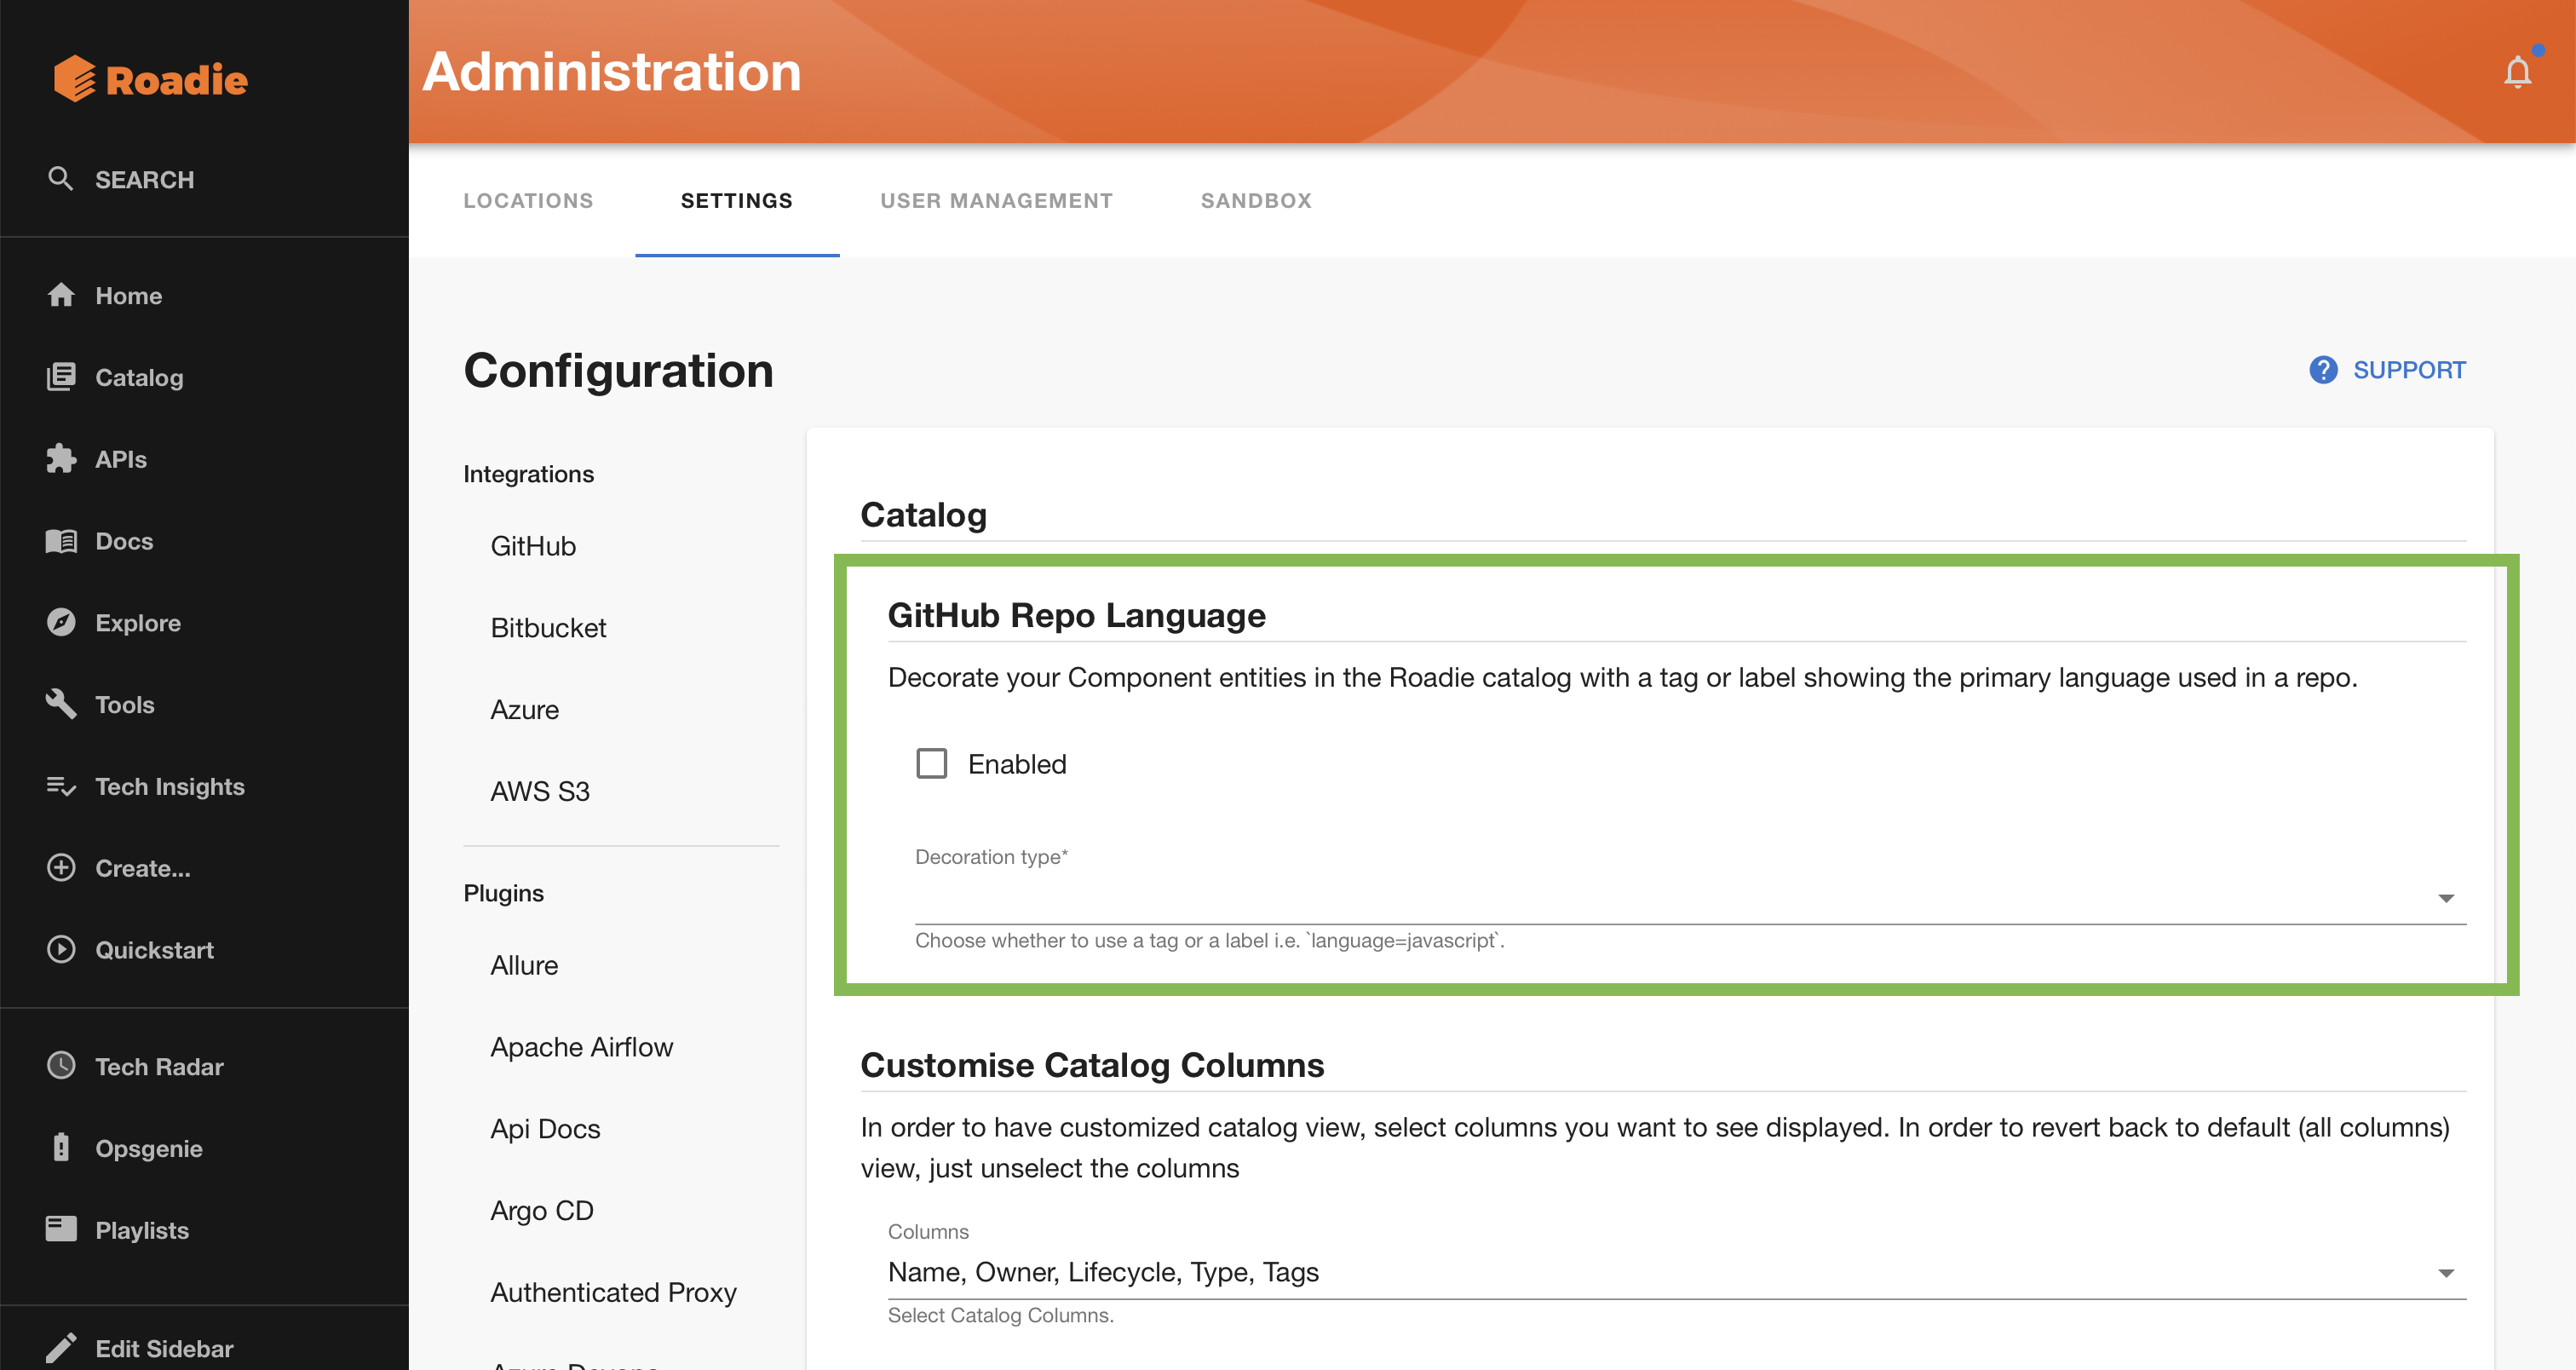
Task: Click the notification bell icon
Action: [x=2515, y=72]
